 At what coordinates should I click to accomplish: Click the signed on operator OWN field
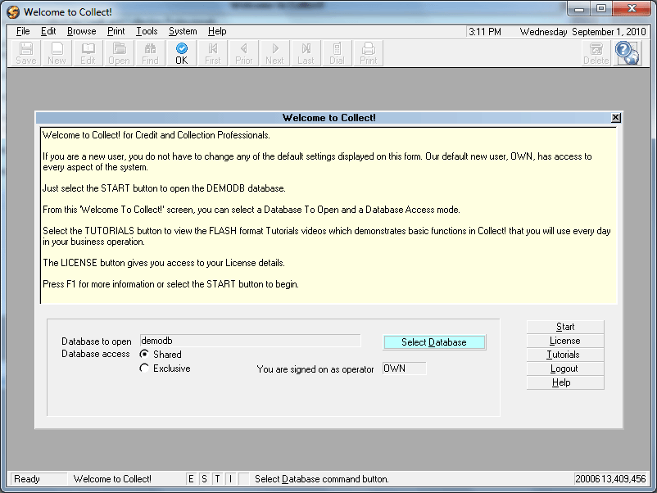pyautogui.click(x=405, y=369)
